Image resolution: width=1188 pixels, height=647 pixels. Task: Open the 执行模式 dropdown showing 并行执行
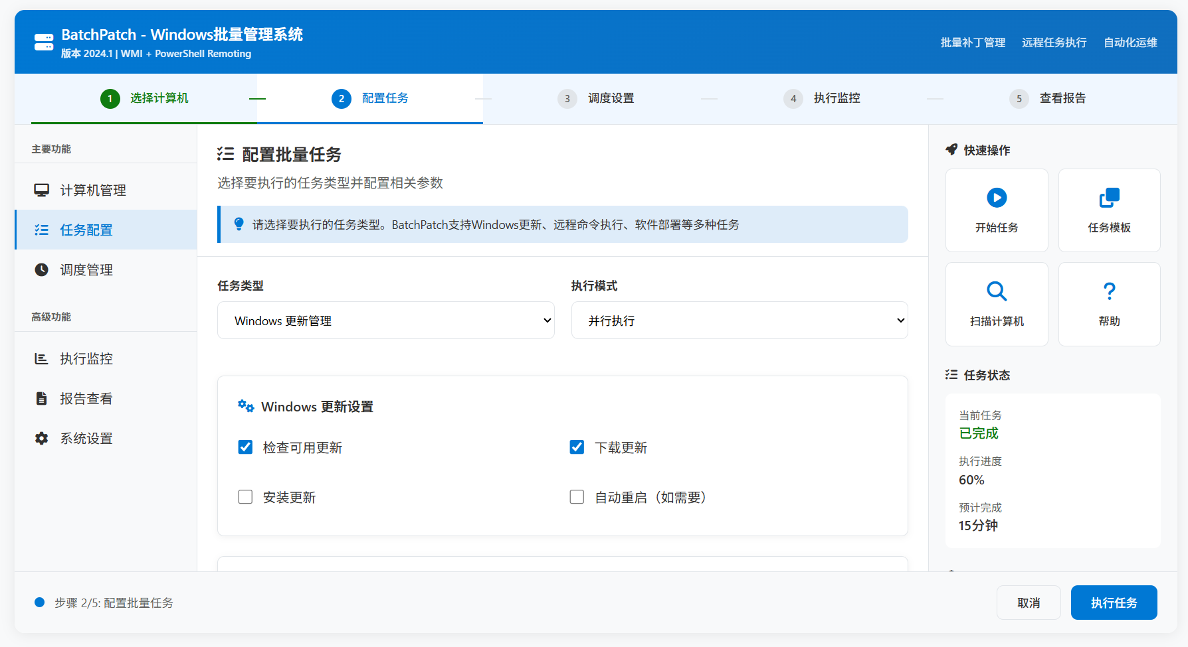point(740,321)
